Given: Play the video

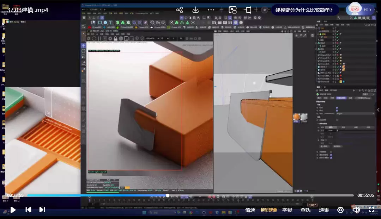Looking at the screenshot, I should click(x=13, y=210).
